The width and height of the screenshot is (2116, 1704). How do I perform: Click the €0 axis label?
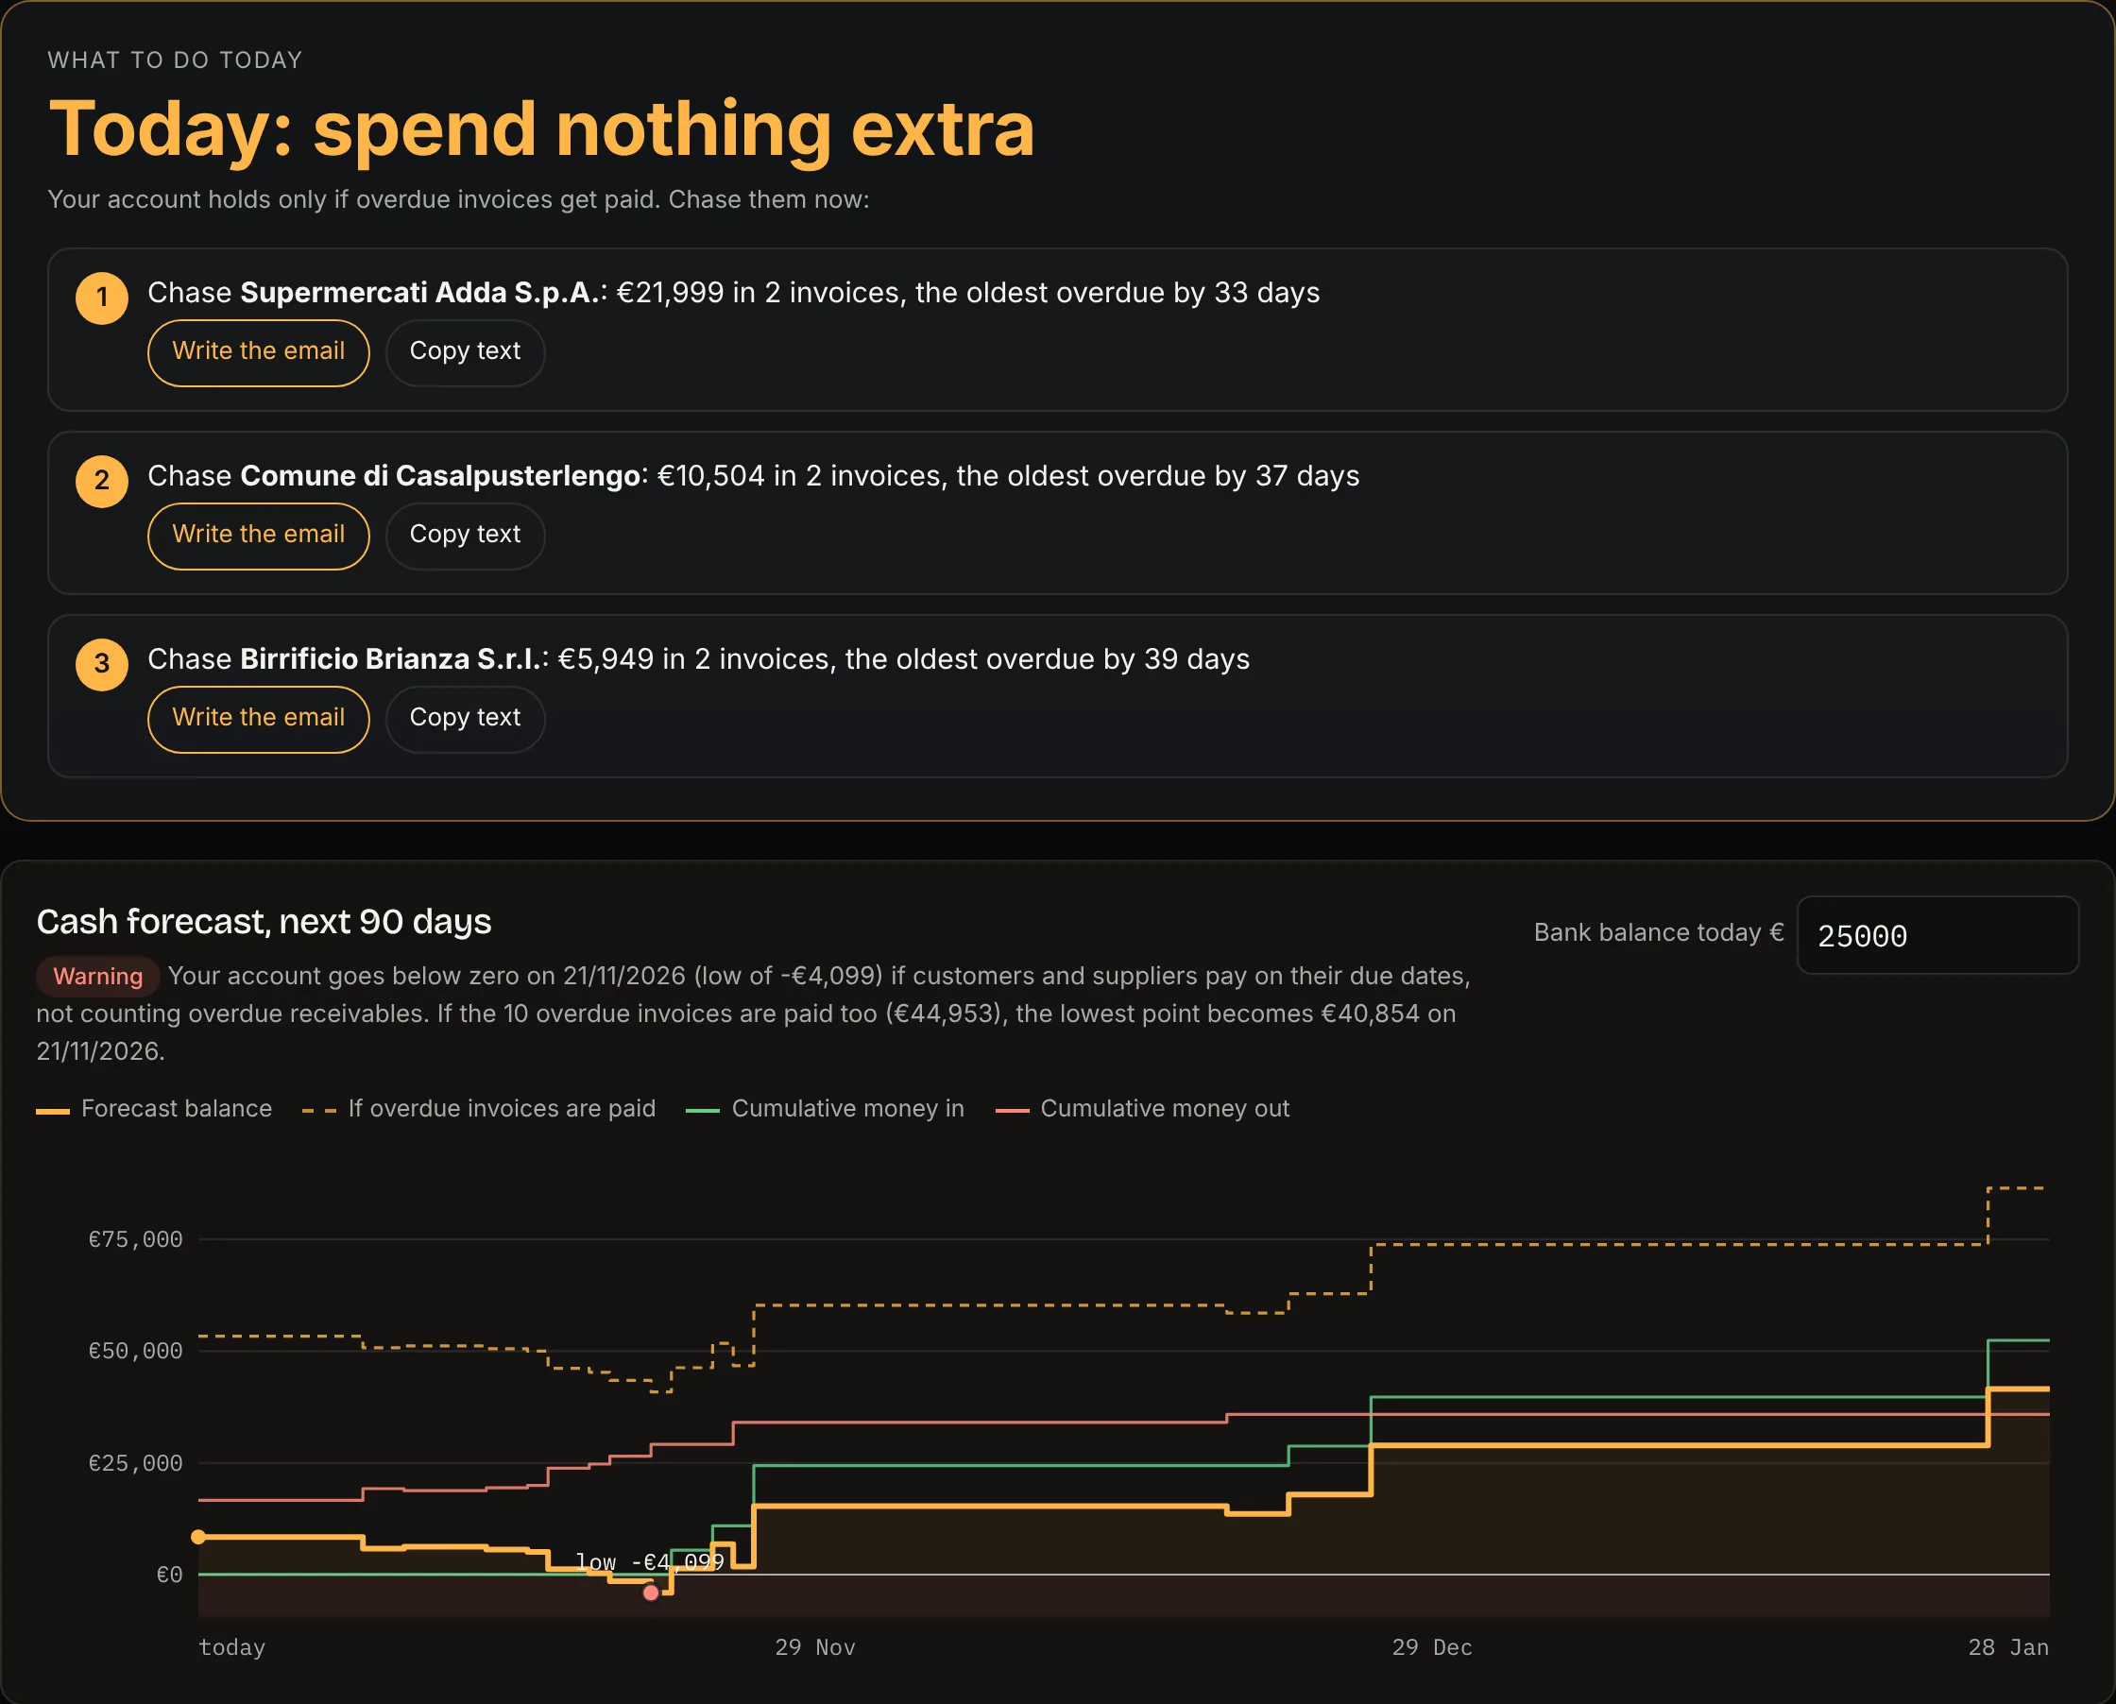170,1575
